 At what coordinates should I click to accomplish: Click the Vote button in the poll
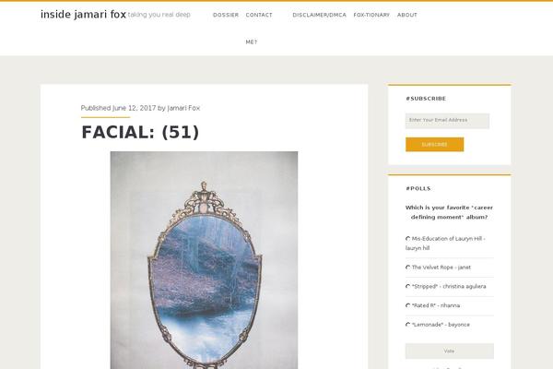click(450, 351)
